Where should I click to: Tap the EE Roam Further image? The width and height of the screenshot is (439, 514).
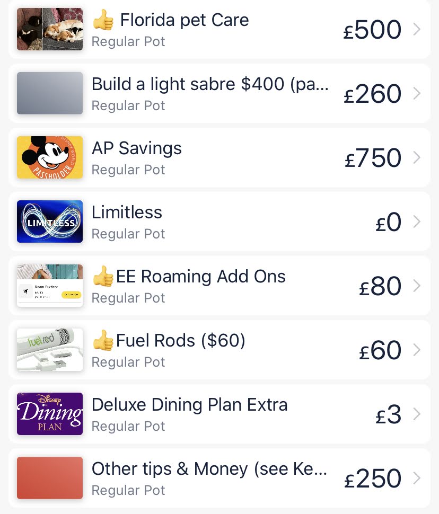(50, 286)
